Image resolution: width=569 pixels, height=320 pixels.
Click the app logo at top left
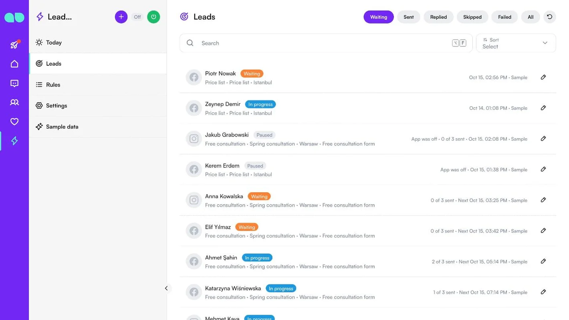14,17
